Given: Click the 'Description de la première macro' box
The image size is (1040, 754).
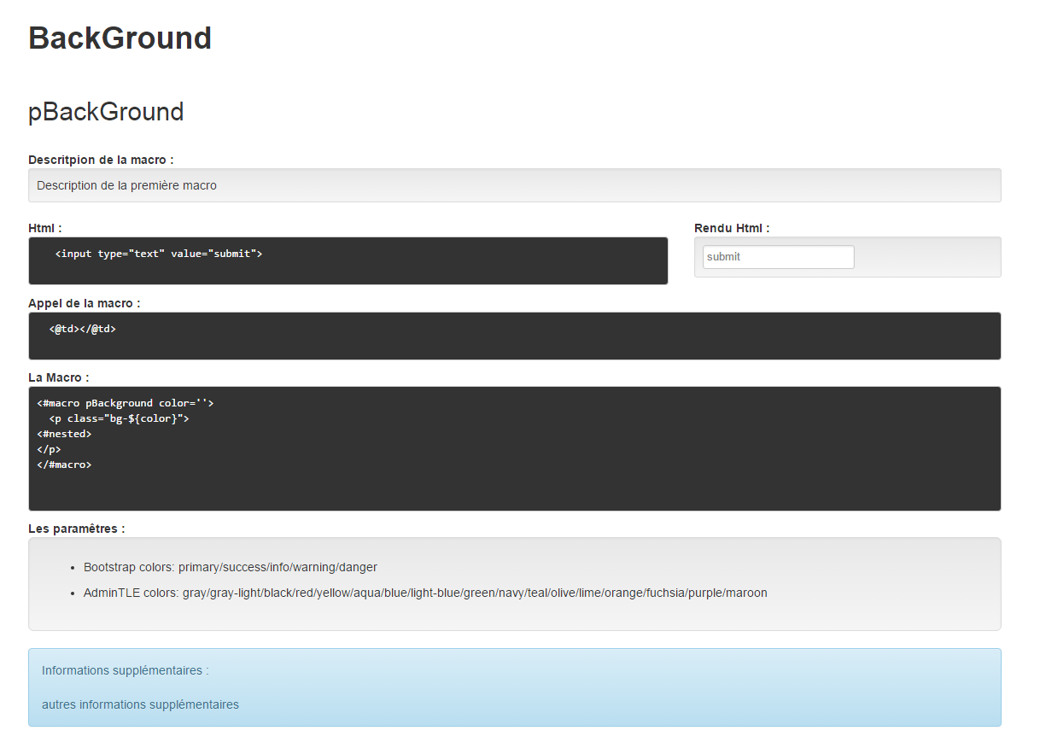Looking at the screenshot, I should click(126, 185).
